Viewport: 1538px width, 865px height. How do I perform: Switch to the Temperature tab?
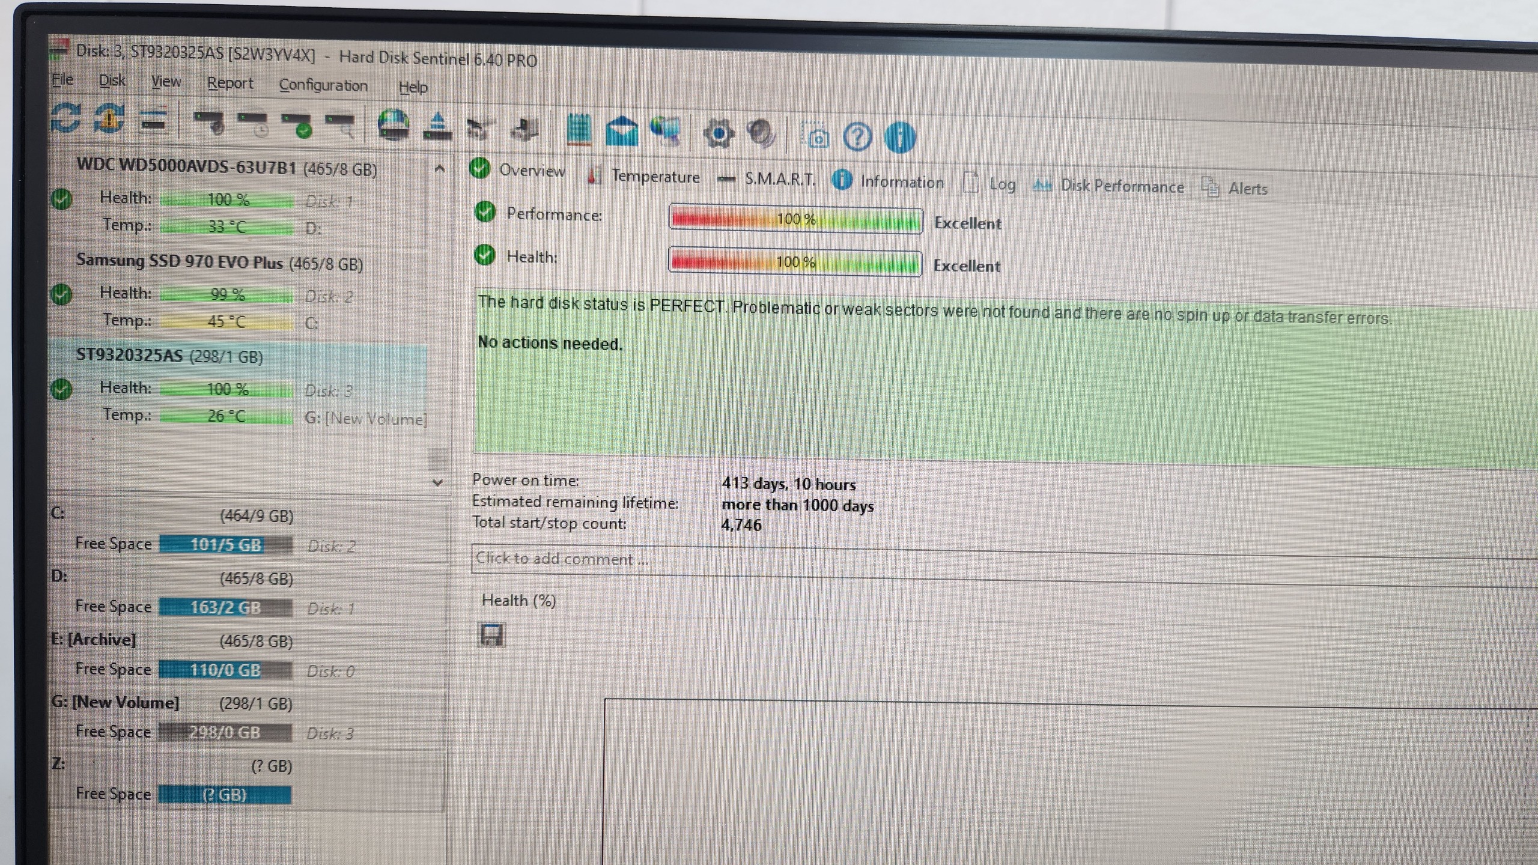point(643,175)
